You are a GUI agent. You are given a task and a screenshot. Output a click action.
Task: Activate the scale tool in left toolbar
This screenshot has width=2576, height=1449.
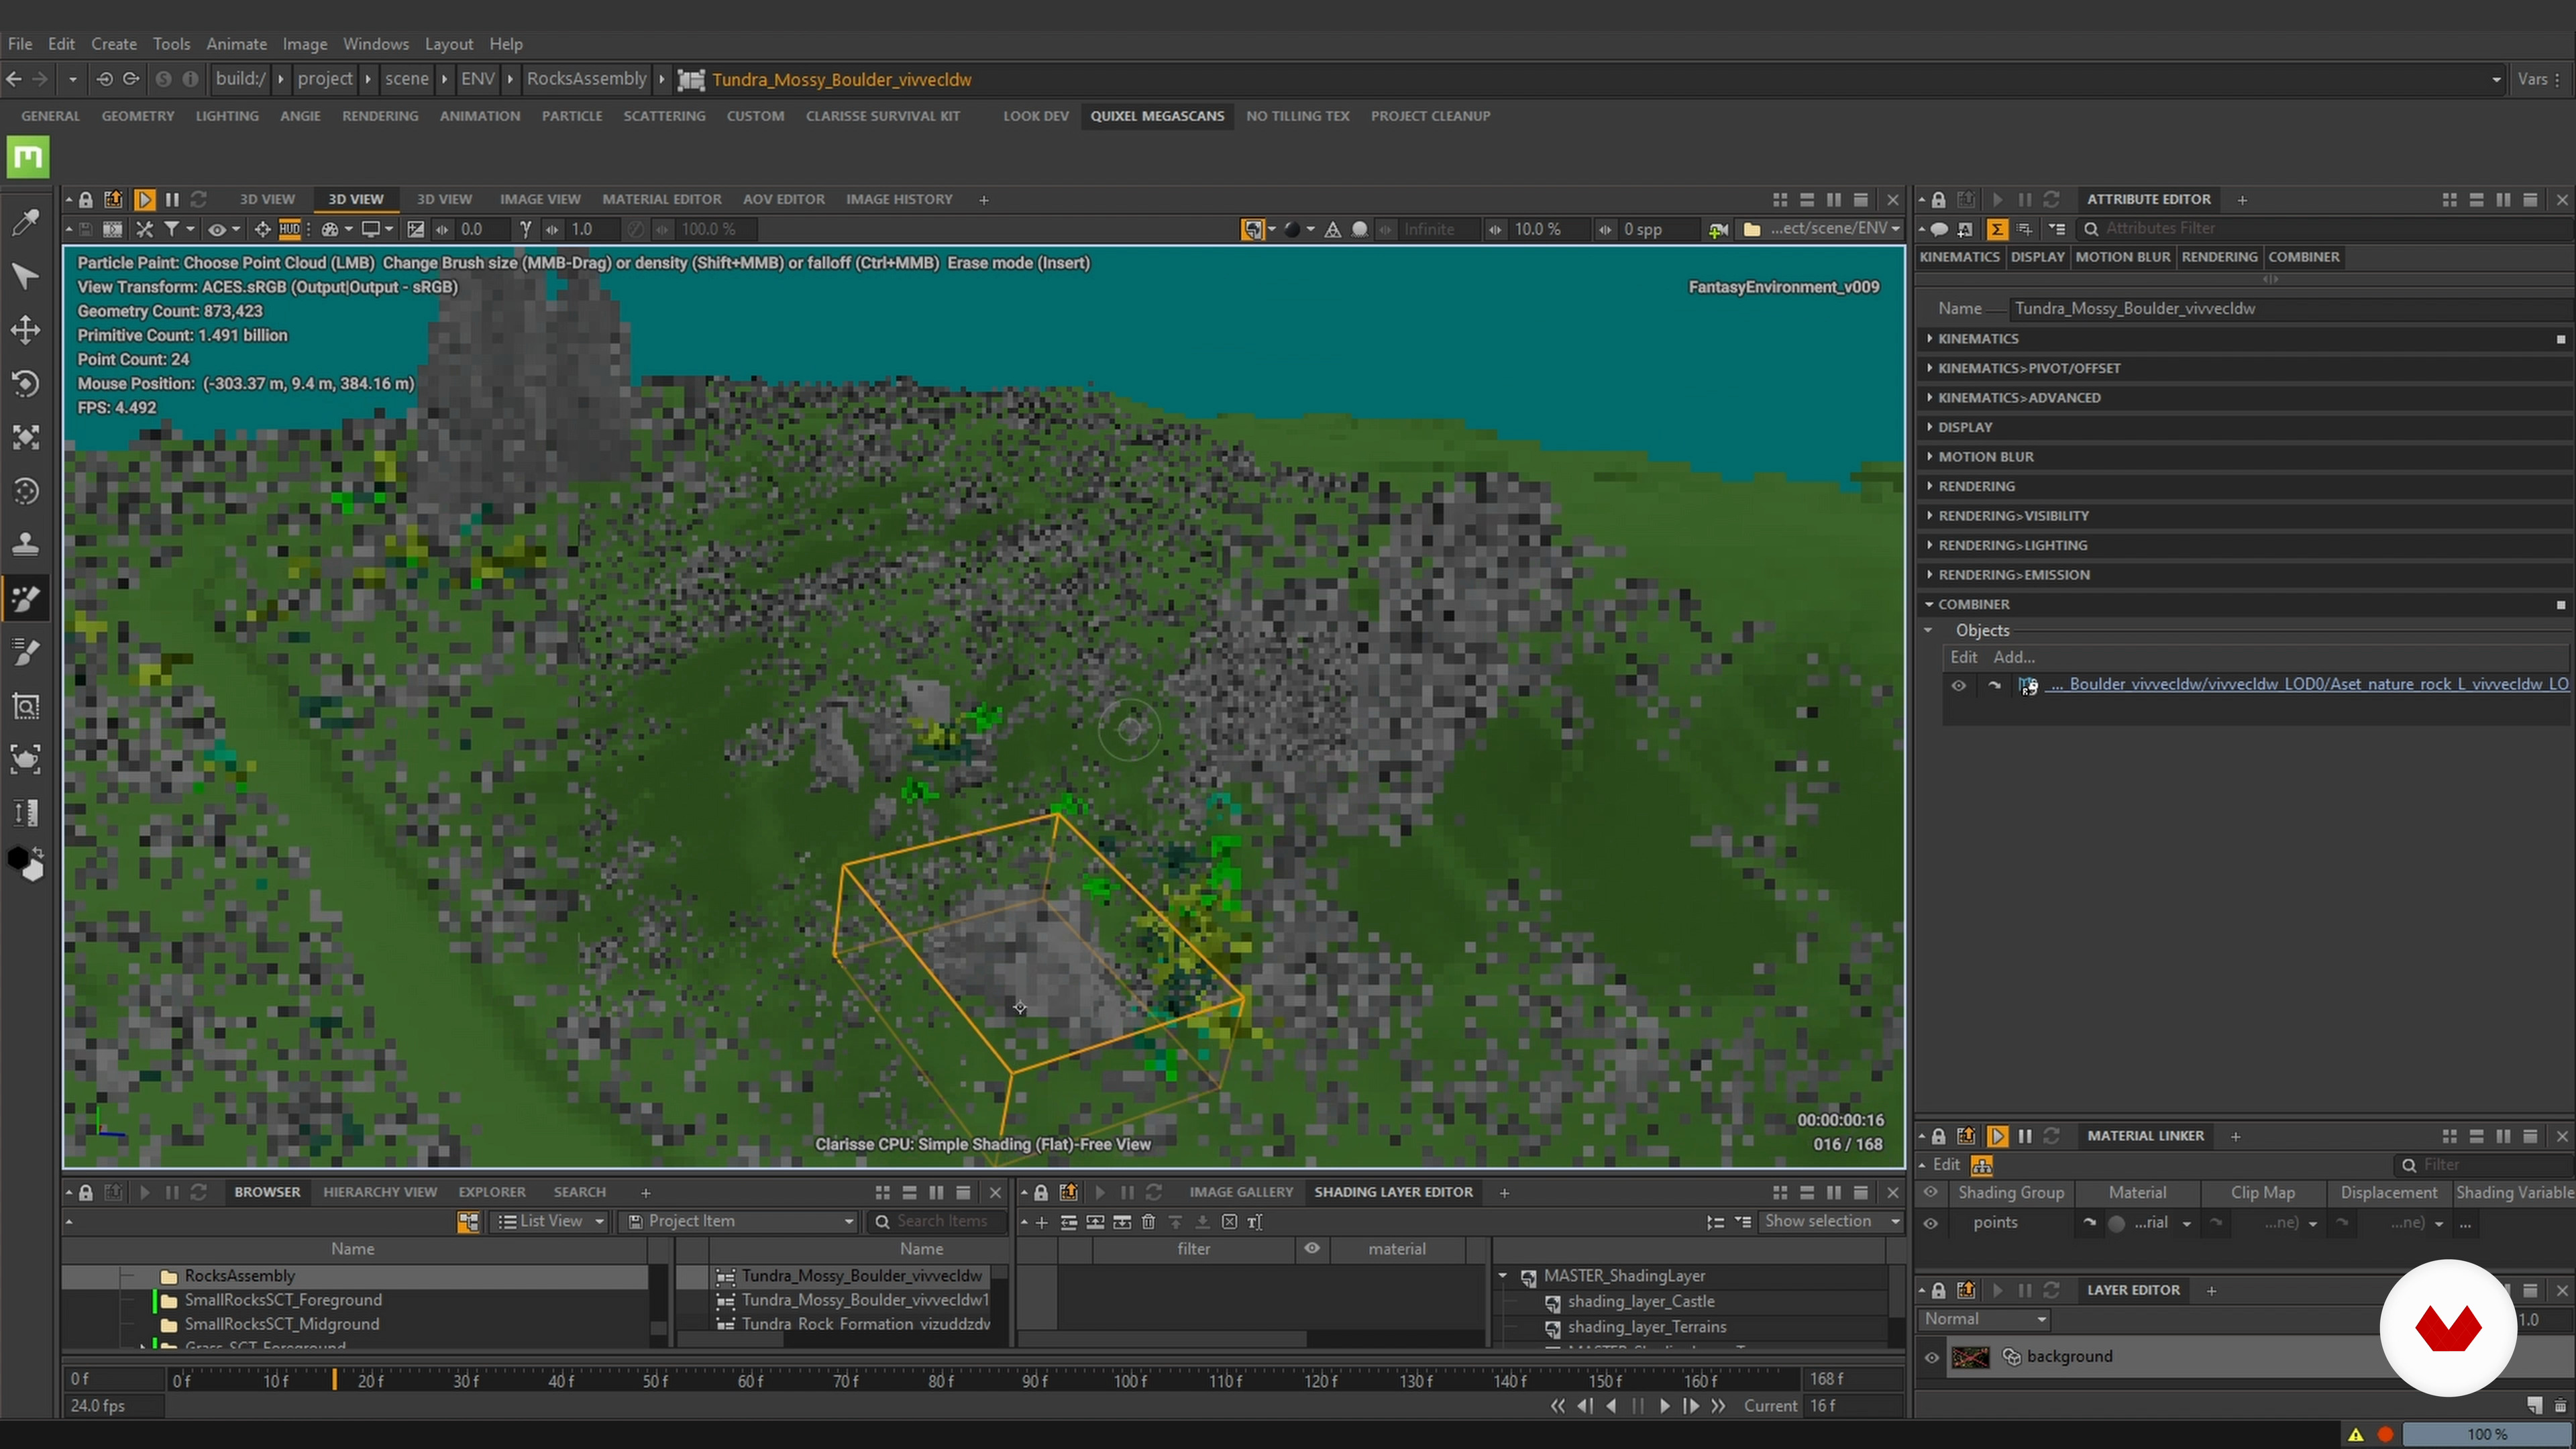(x=25, y=438)
